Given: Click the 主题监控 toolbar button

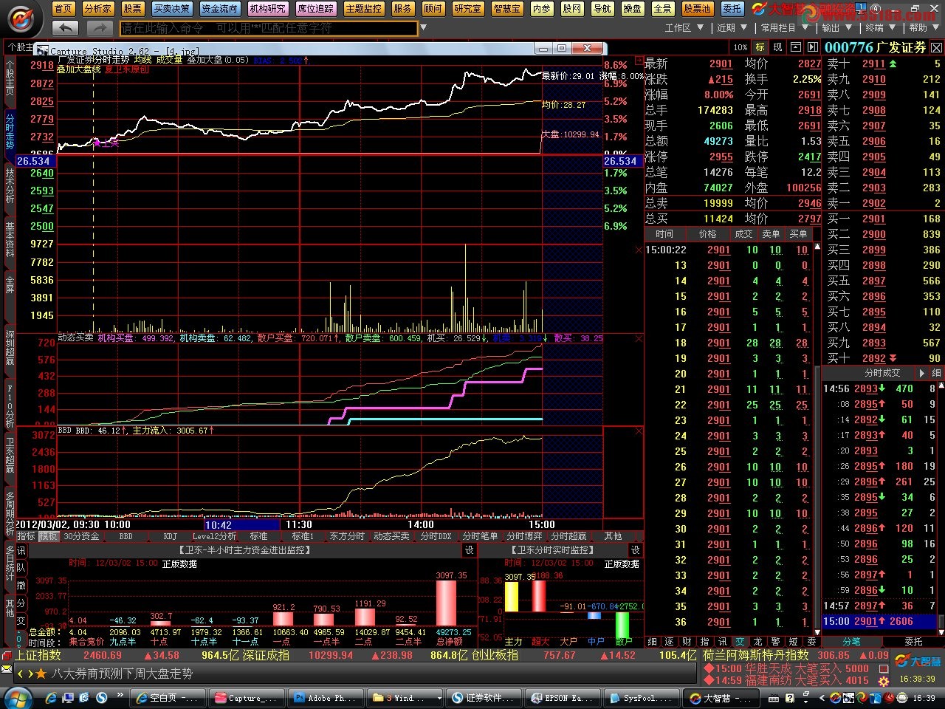Looking at the screenshot, I should click(x=363, y=9).
